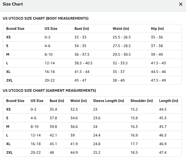
Task: Click shoulder value 15.2
Action: tap(134, 109)
